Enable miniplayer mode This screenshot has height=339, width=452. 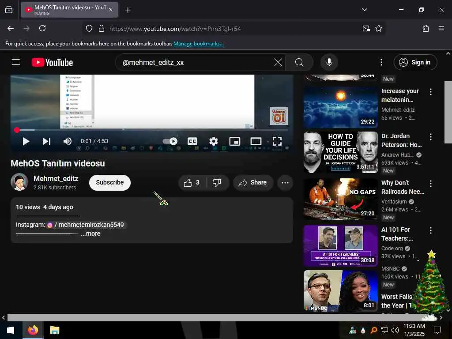click(x=235, y=141)
